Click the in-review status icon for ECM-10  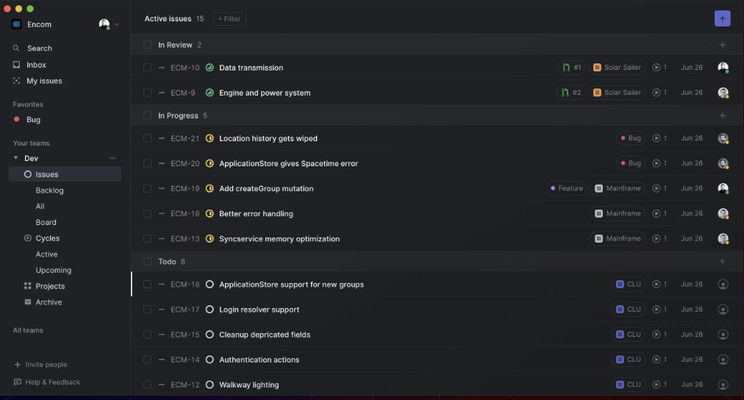(x=210, y=68)
